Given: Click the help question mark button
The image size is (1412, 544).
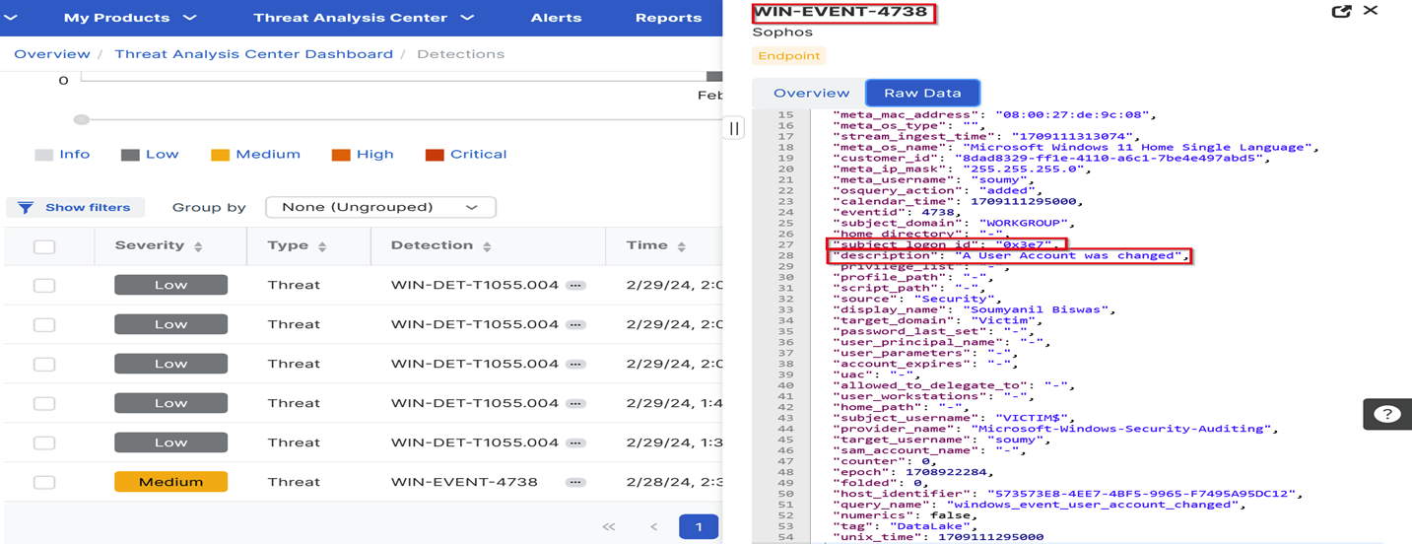Looking at the screenshot, I should click(x=1386, y=414).
